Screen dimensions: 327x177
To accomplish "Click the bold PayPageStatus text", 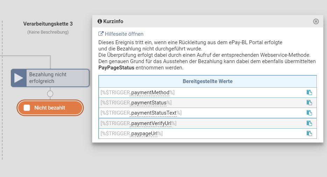I will pyautogui.click(x=116, y=68).
